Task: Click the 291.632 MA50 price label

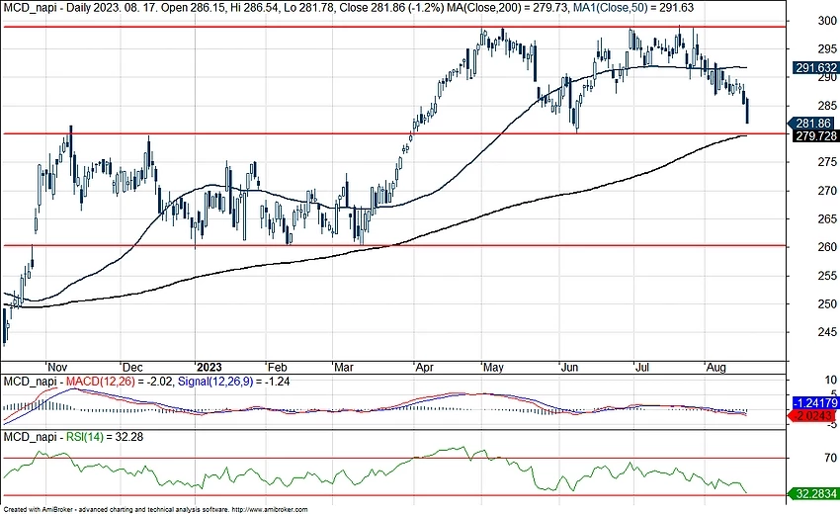Action: [816, 68]
